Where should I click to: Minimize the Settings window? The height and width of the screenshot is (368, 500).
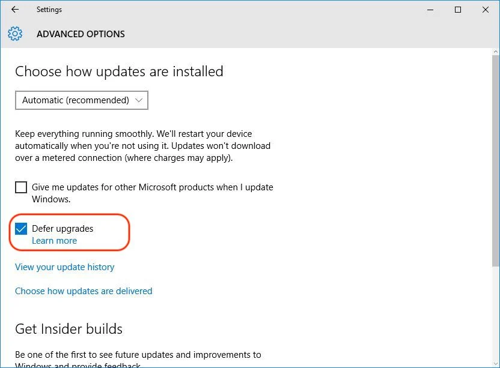tap(430, 10)
